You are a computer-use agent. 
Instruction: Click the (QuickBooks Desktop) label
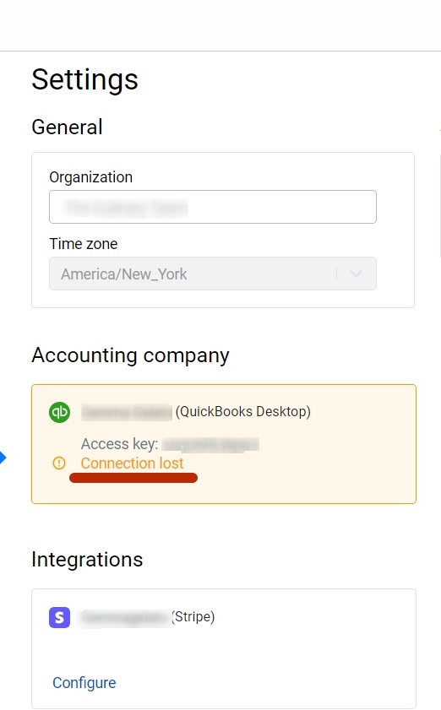pyautogui.click(x=243, y=412)
